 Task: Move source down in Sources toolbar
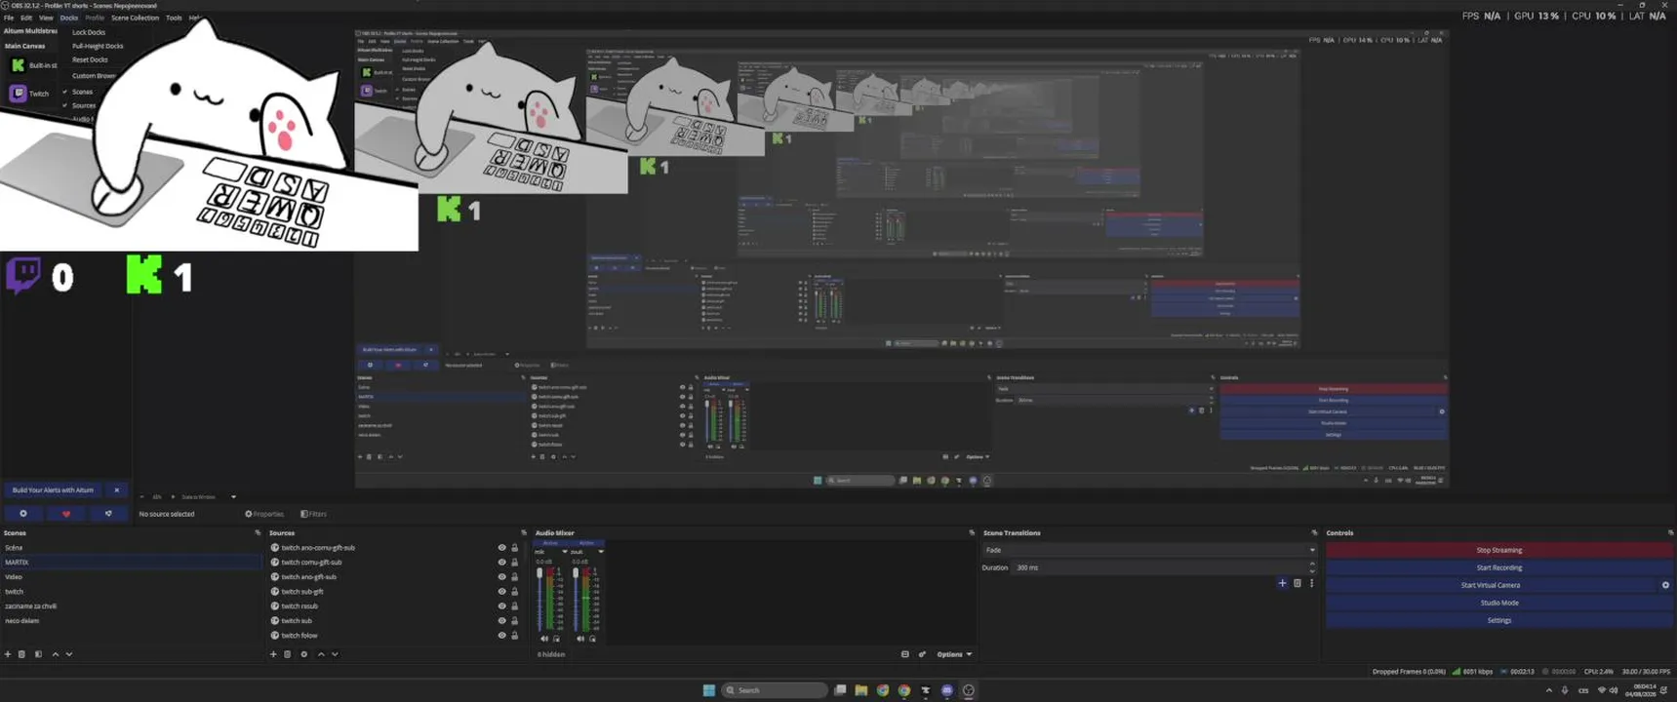point(335,654)
